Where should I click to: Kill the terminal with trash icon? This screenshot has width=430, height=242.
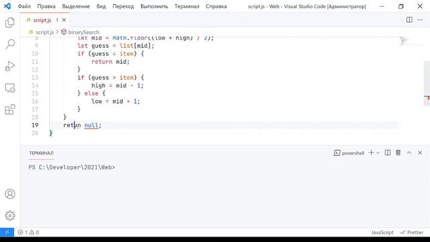(x=398, y=153)
